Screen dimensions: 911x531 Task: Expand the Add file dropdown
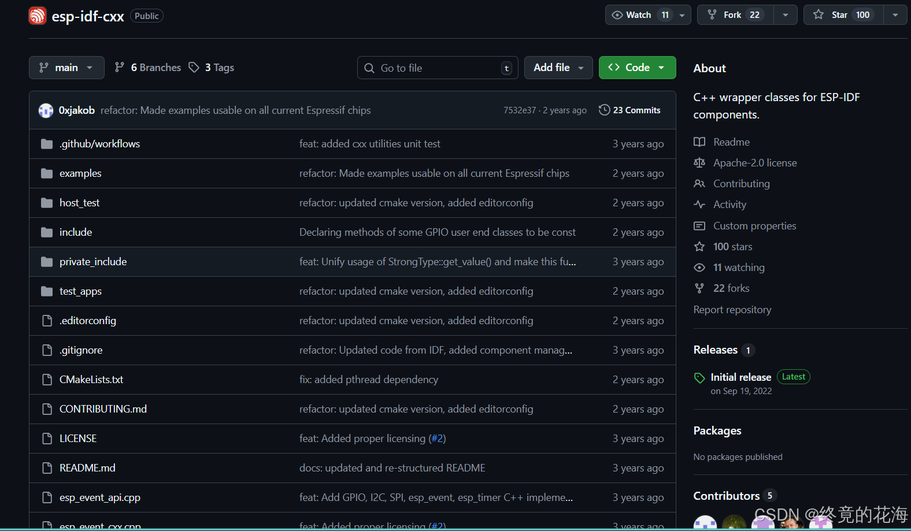coord(558,68)
